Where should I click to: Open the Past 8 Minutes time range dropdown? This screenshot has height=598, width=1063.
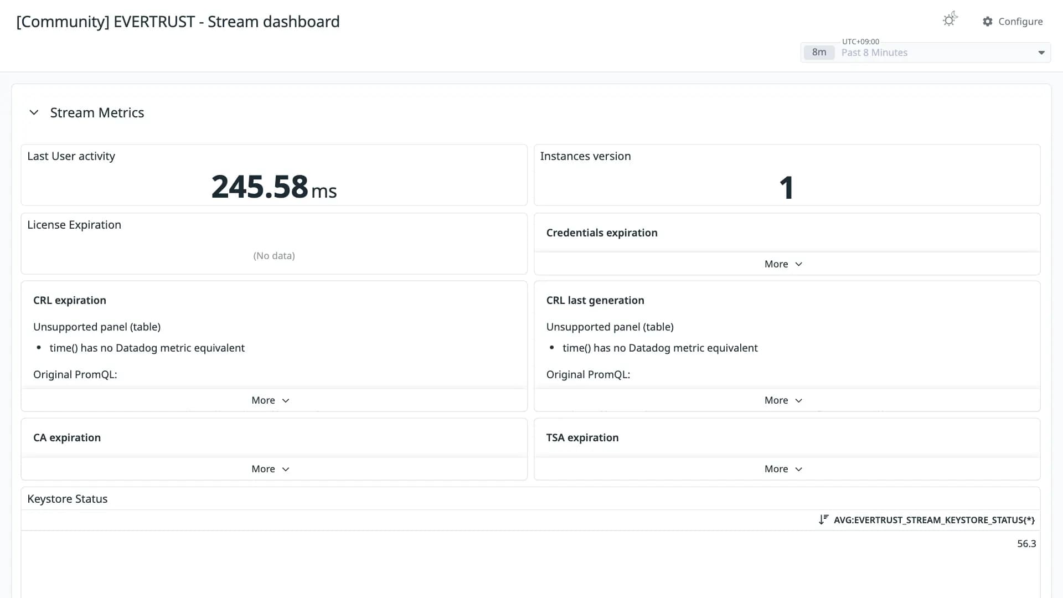pyautogui.click(x=926, y=53)
